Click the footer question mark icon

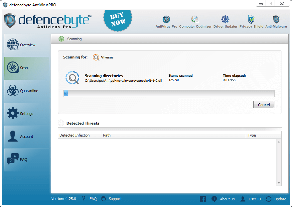pos(83,199)
